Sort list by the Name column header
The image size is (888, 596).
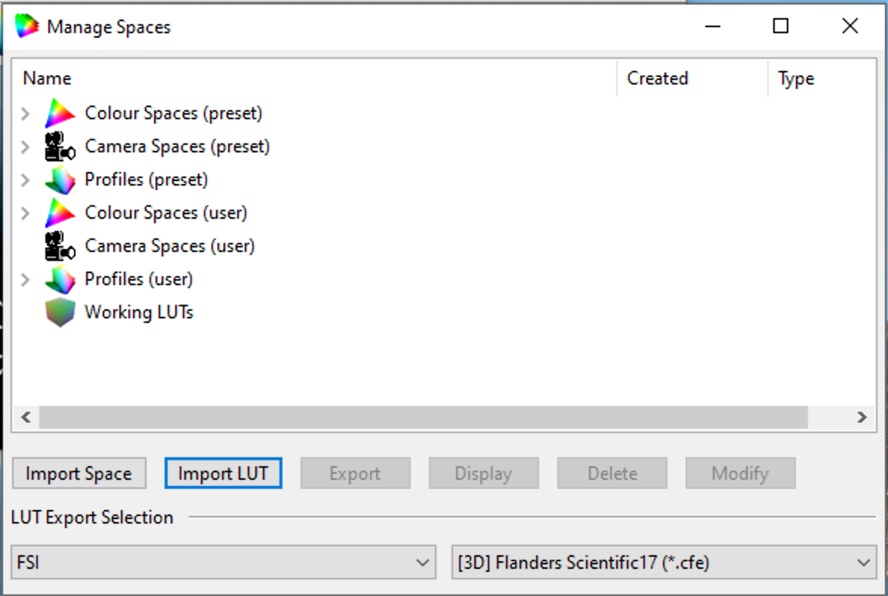(47, 78)
